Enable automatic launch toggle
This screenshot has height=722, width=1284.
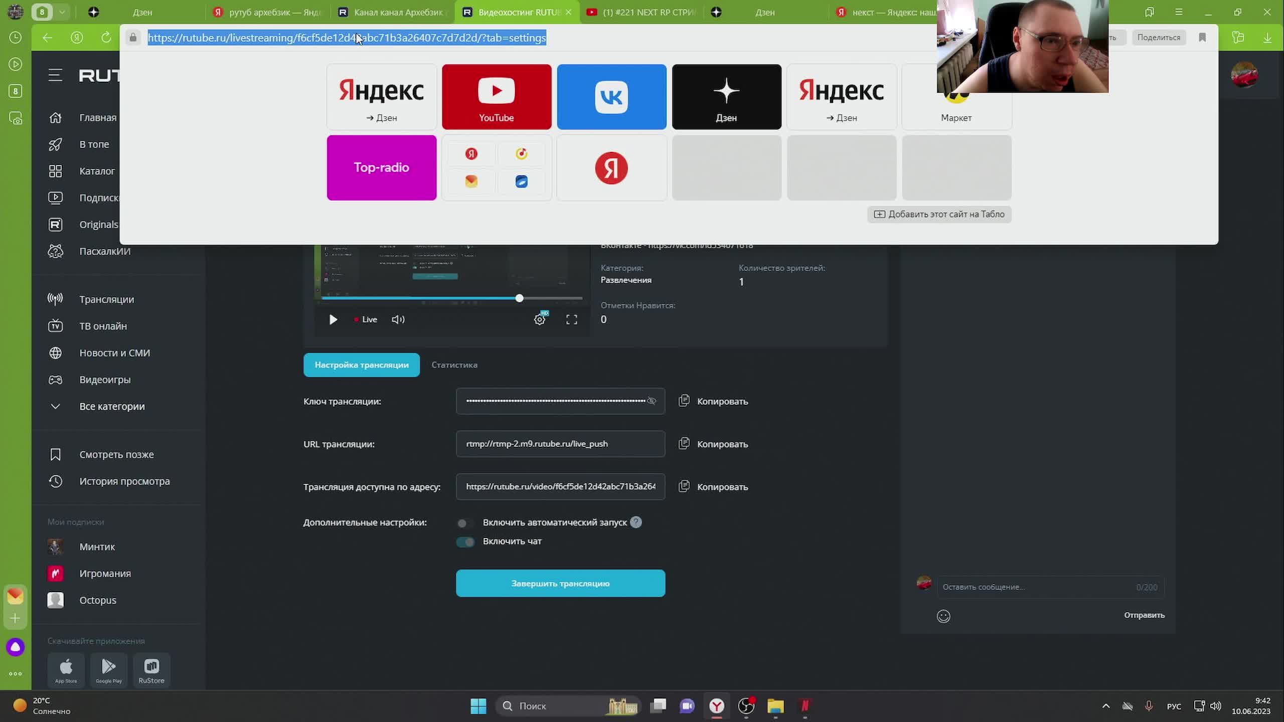click(464, 523)
